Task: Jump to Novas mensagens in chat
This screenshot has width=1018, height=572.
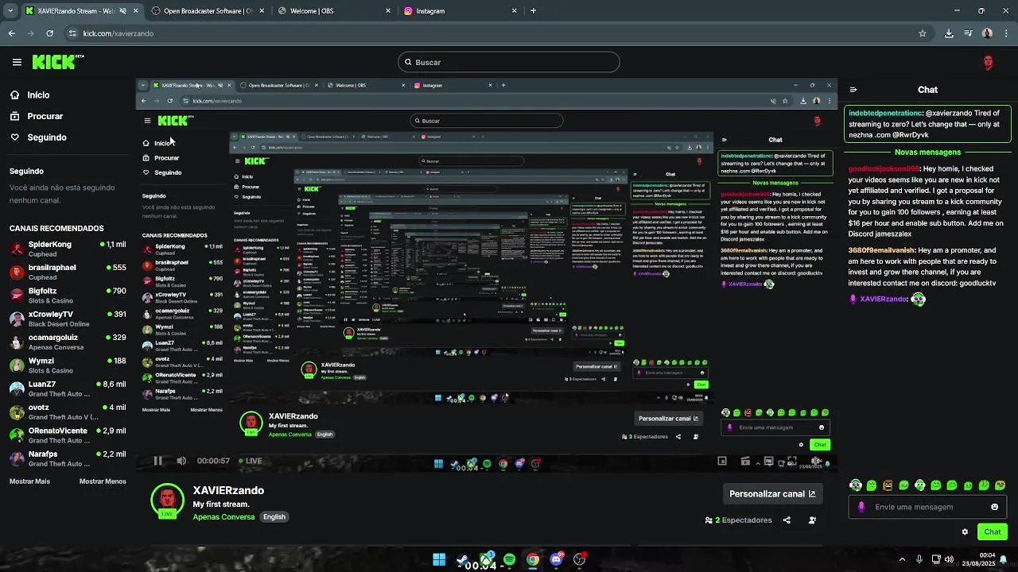Action: click(x=927, y=152)
